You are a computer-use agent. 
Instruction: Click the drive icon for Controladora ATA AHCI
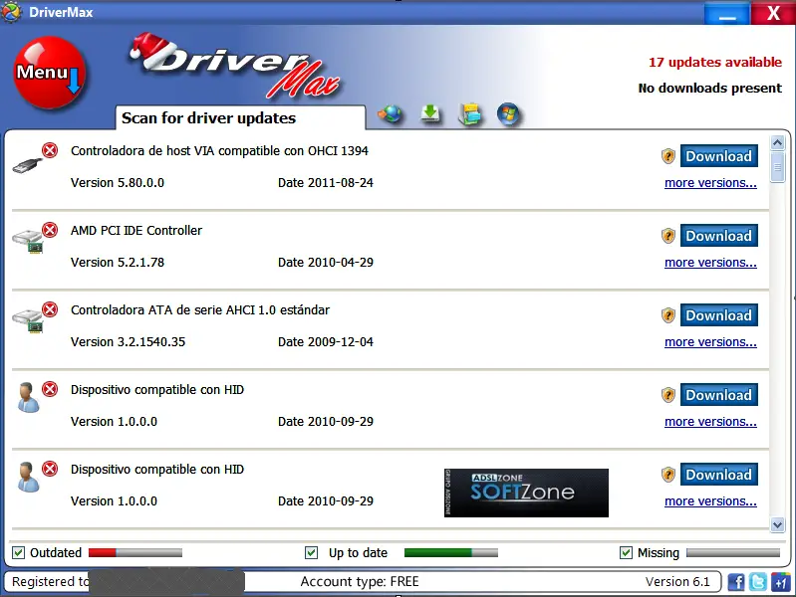pyautogui.click(x=28, y=320)
